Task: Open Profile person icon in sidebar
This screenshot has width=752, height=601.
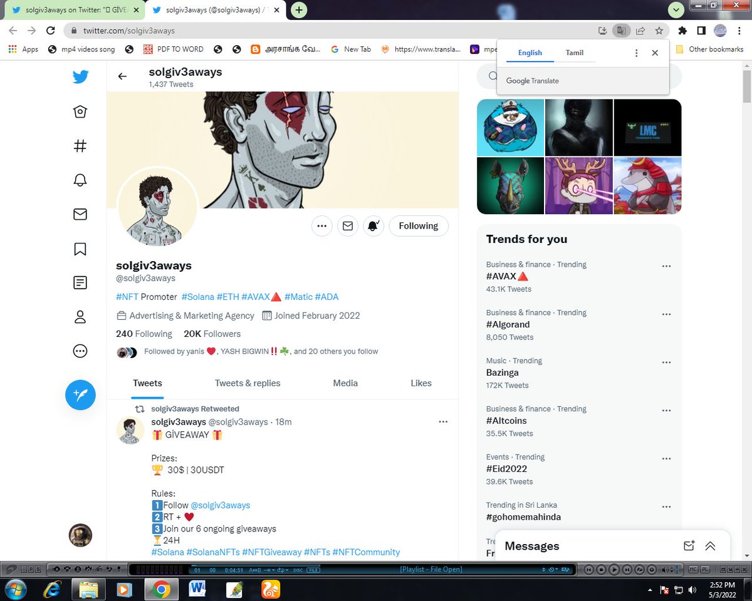Action: [80, 317]
